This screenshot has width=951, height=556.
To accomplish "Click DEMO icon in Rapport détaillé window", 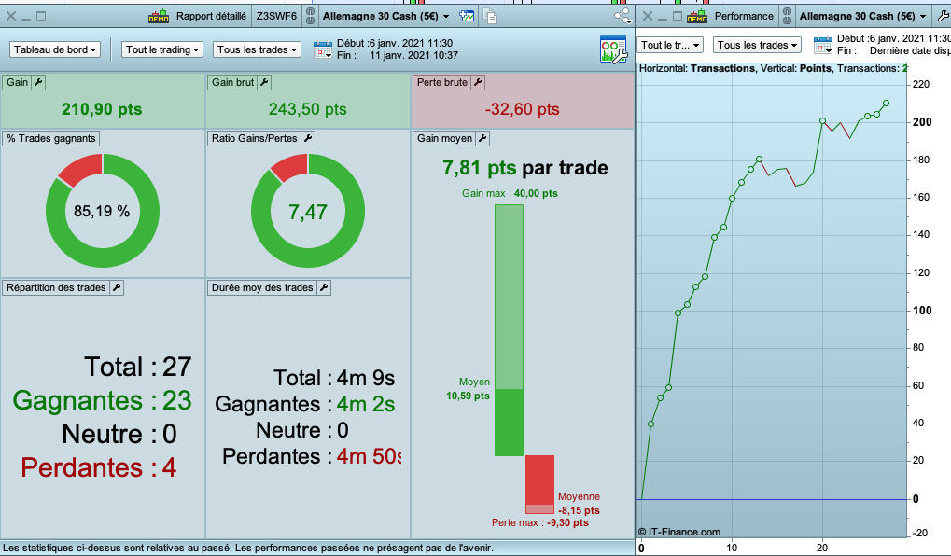I will point(159,17).
